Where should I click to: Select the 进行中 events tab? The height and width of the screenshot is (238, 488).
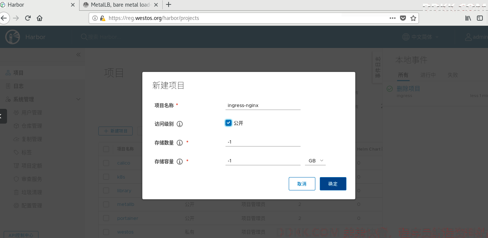pos(428,75)
